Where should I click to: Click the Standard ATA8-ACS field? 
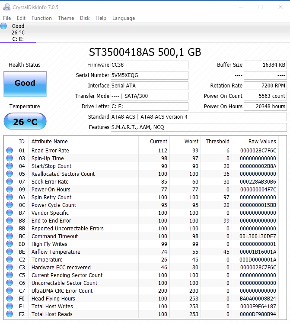[199, 117]
